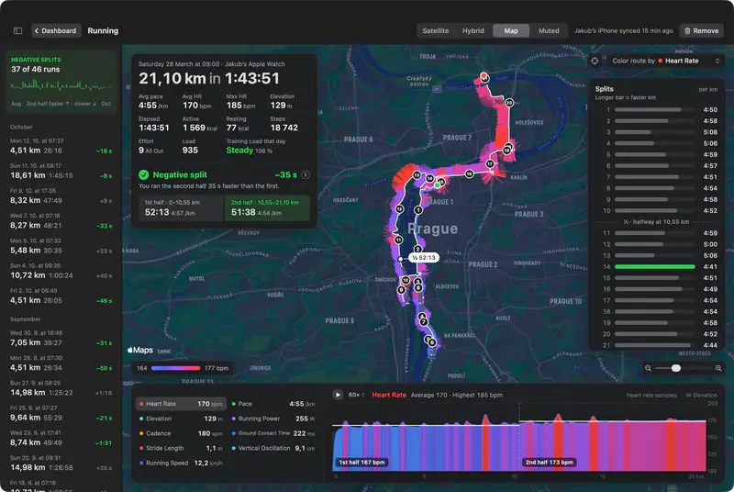Switch map style to Satellite
This screenshot has height=492, width=734.
pyautogui.click(x=435, y=31)
